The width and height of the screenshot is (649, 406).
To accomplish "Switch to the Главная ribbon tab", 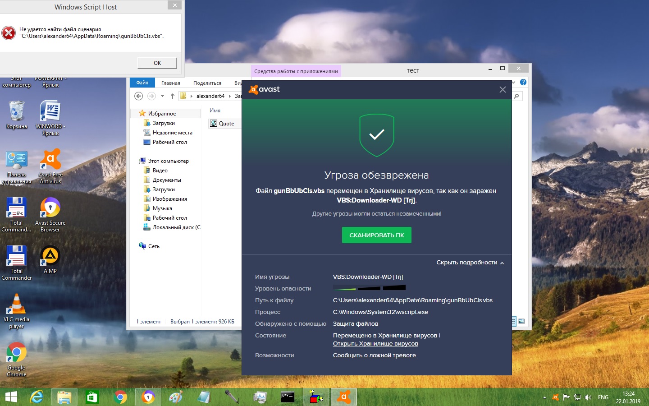I will coord(171,83).
